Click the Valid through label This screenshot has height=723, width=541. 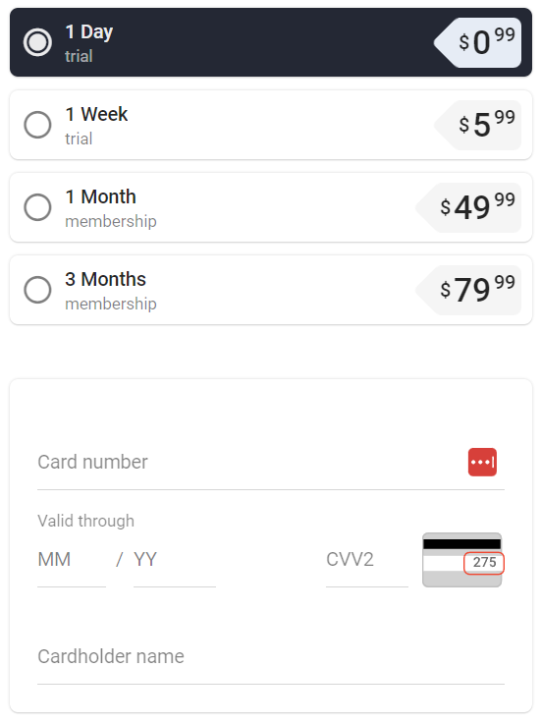coord(85,521)
